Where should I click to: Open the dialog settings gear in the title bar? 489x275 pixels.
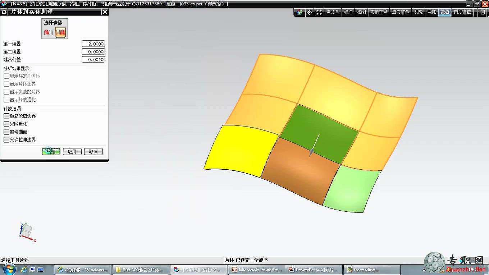click(x=4, y=12)
